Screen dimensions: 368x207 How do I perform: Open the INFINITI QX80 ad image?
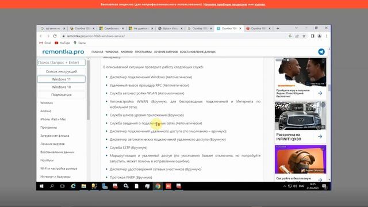click(x=300, y=116)
